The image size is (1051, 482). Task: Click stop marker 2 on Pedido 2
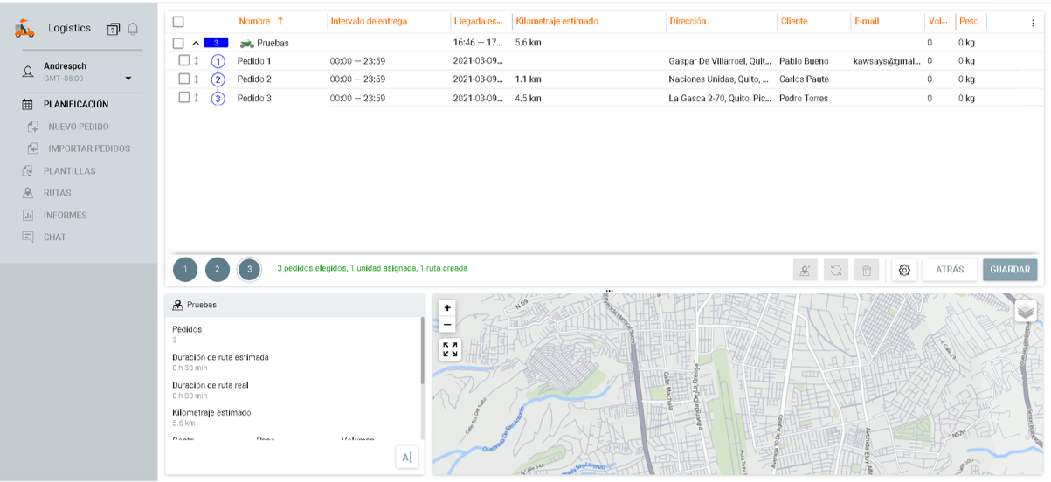pos(218,79)
